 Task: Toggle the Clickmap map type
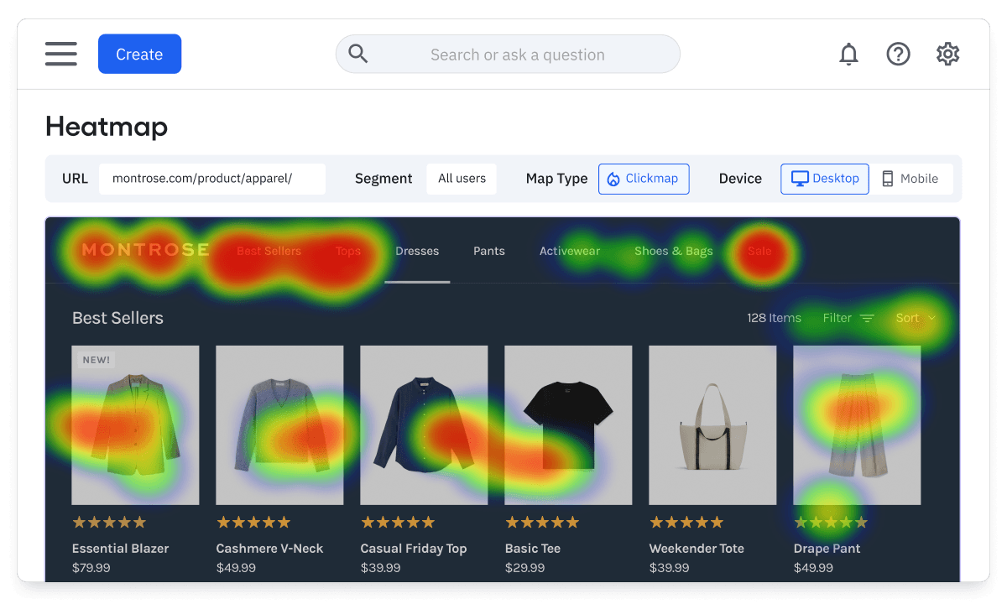point(643,179)
